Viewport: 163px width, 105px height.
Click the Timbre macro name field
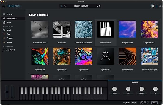point(115,93)
